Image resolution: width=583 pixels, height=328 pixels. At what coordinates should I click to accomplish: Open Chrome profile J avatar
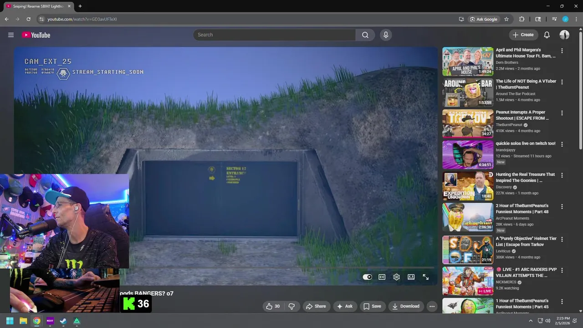point(565,19)
